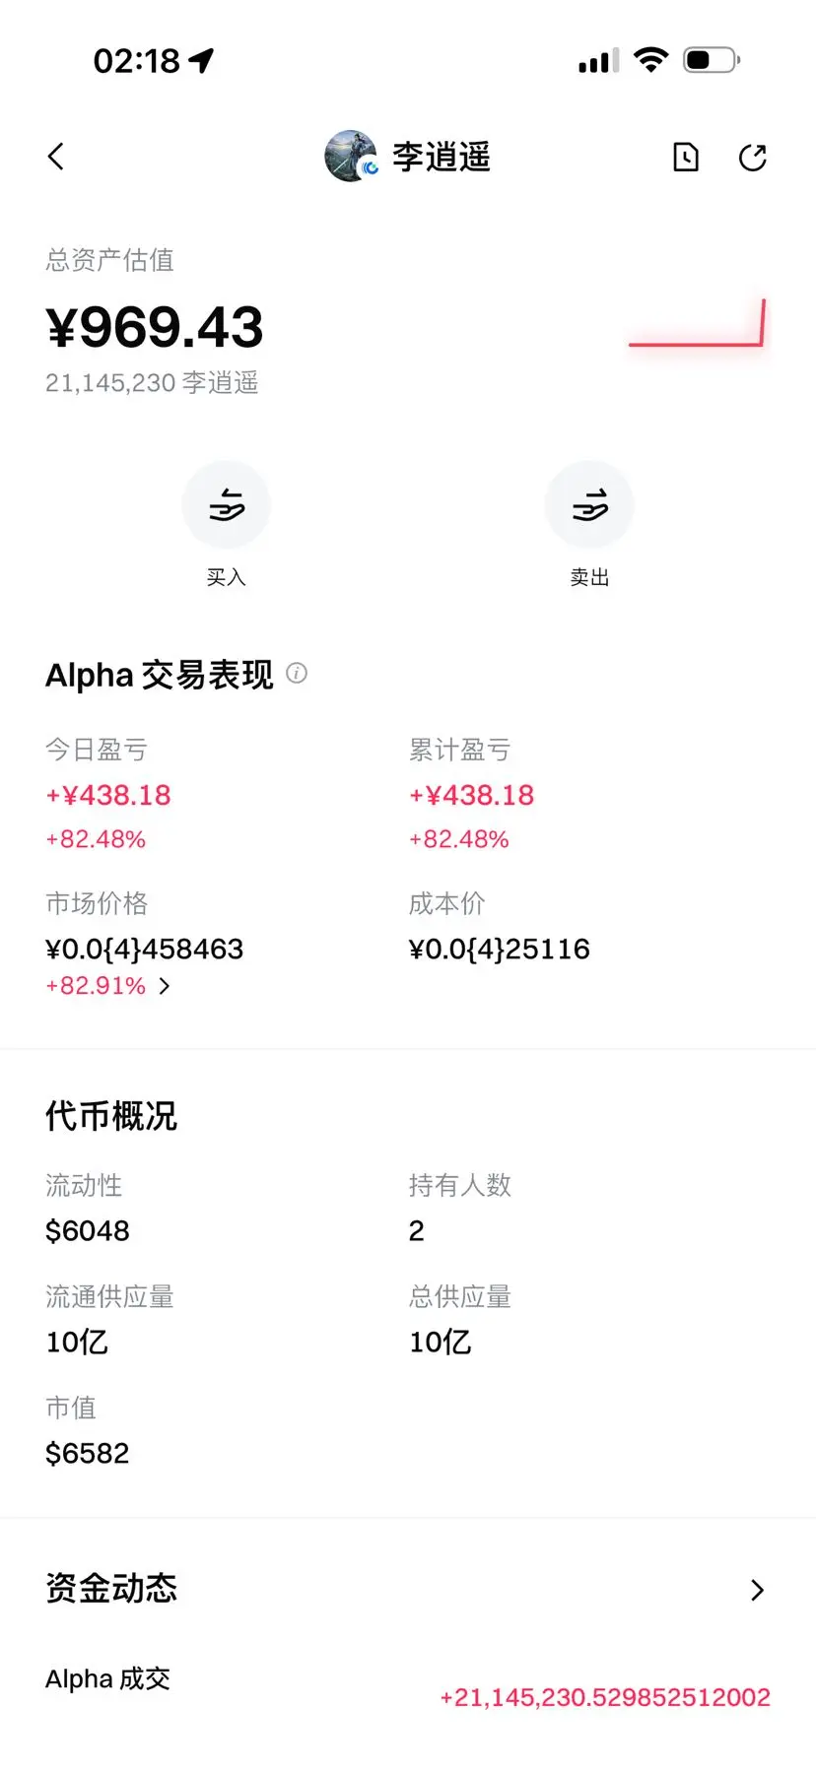Tap the back arrow icon
This screenshot has height=1773, width=816.
(x=56, y=157)
